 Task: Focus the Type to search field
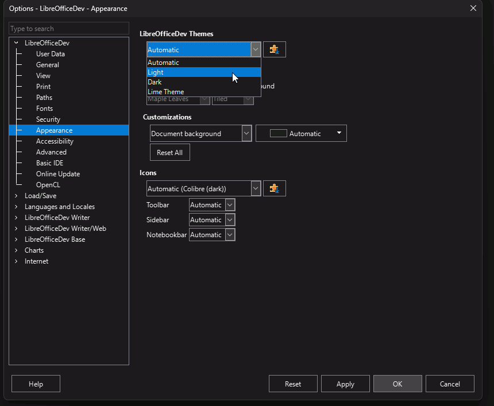(x=69, y=28)
